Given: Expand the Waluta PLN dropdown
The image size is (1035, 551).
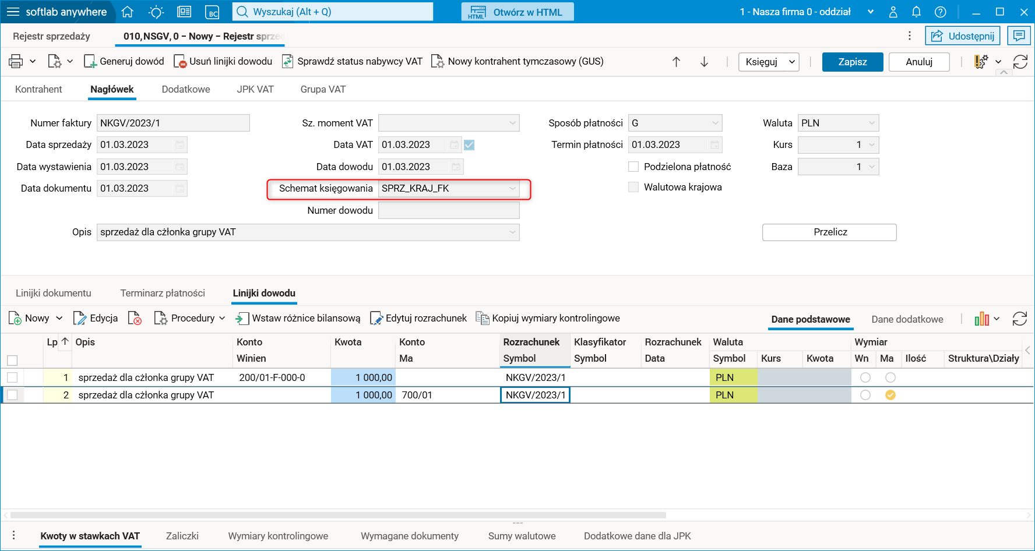Looking at the screenshot, I should click(872, 123).
